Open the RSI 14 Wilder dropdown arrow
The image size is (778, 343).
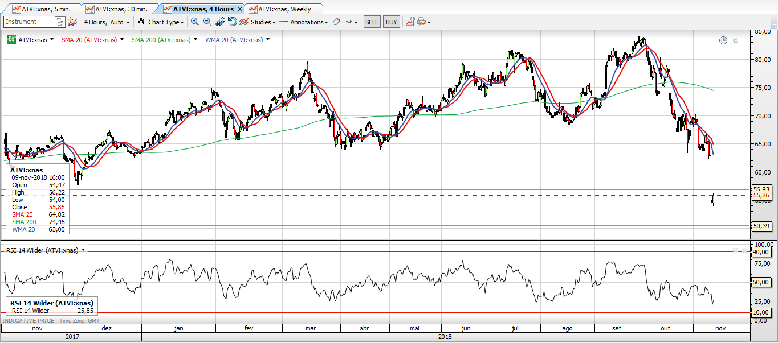pyautogui.click(x=83, y=250)
